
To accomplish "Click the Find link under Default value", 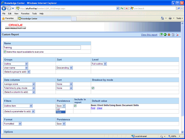I will (x=93, y=108).
